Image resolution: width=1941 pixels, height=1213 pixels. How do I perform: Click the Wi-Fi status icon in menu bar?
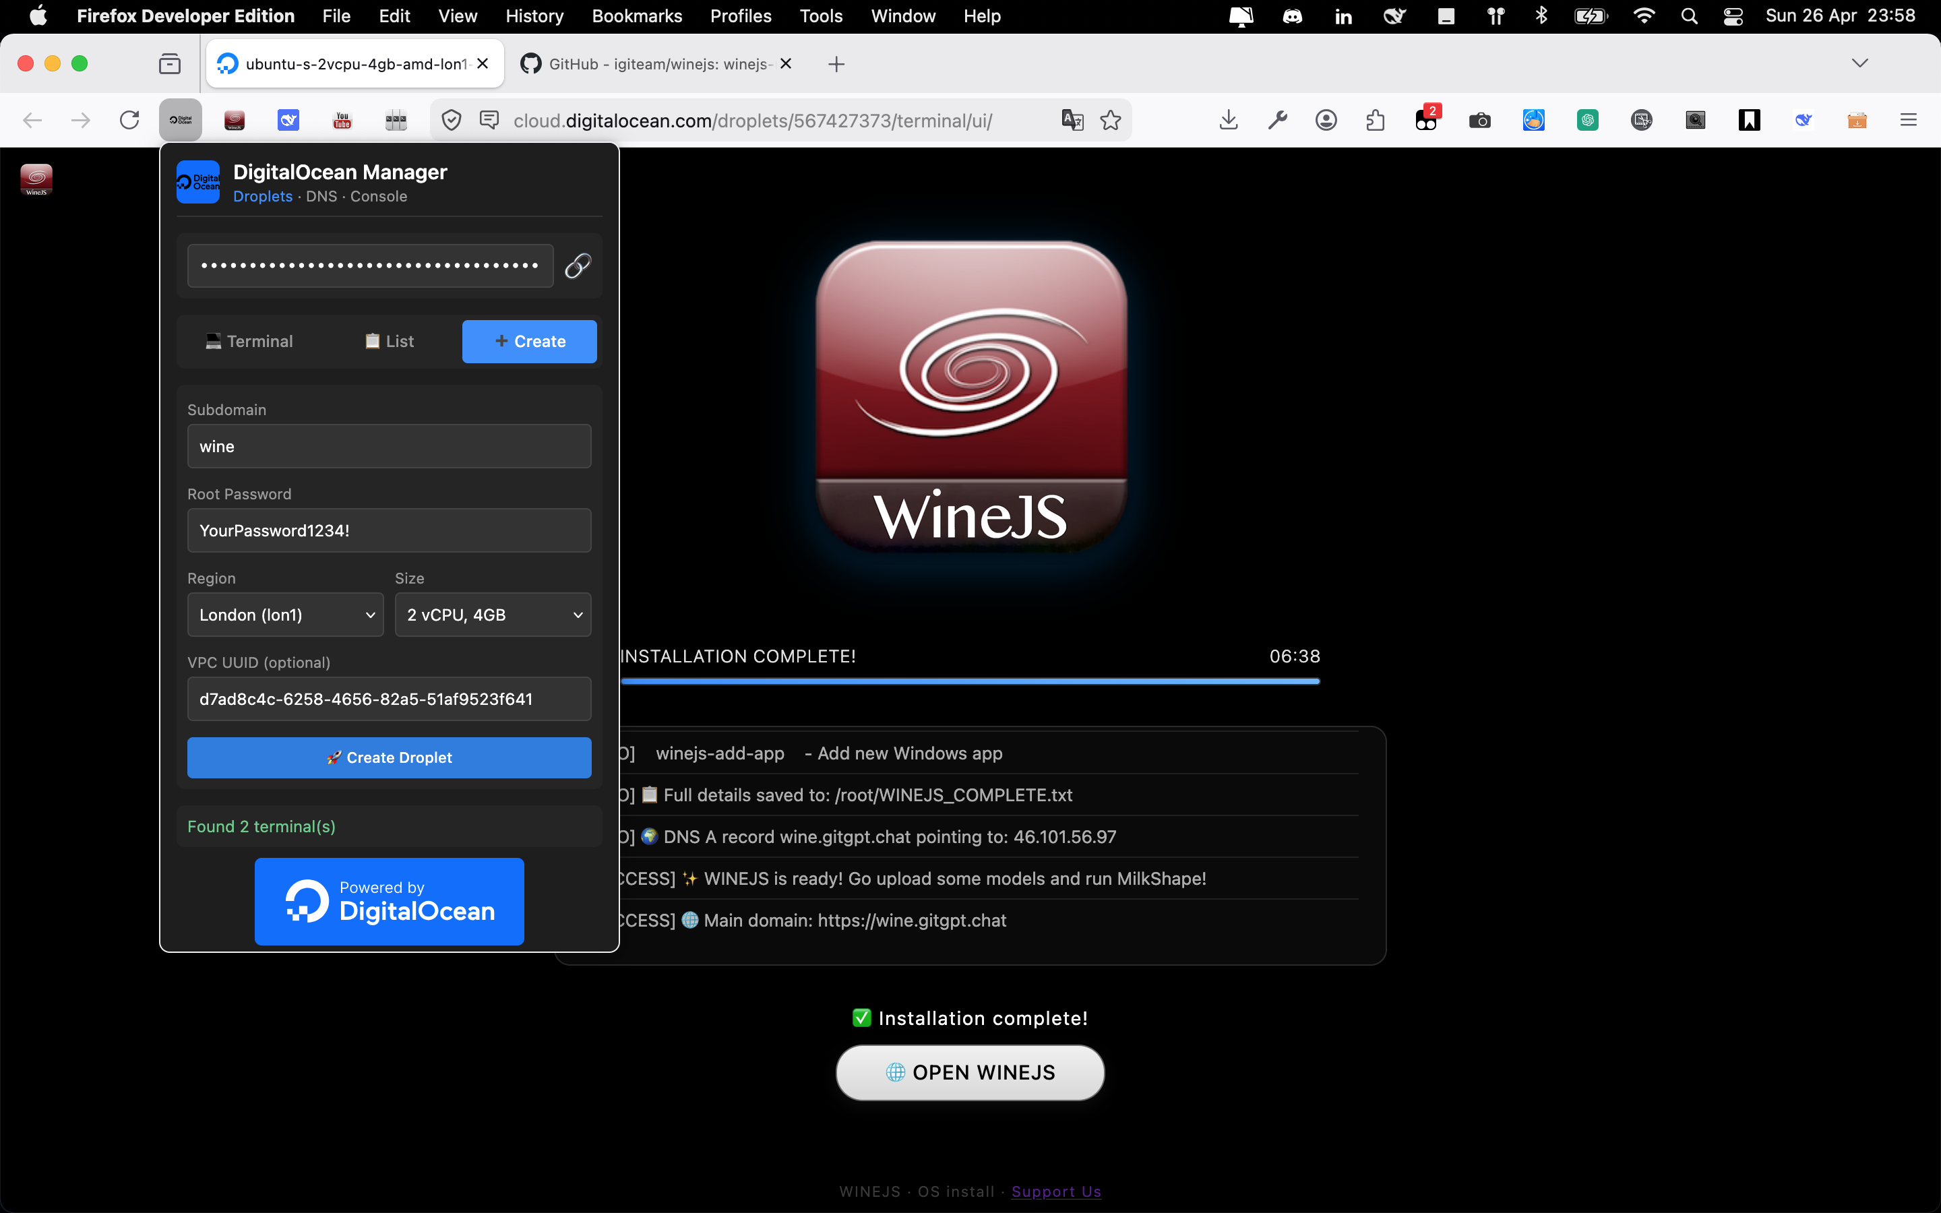point(1643,16)
